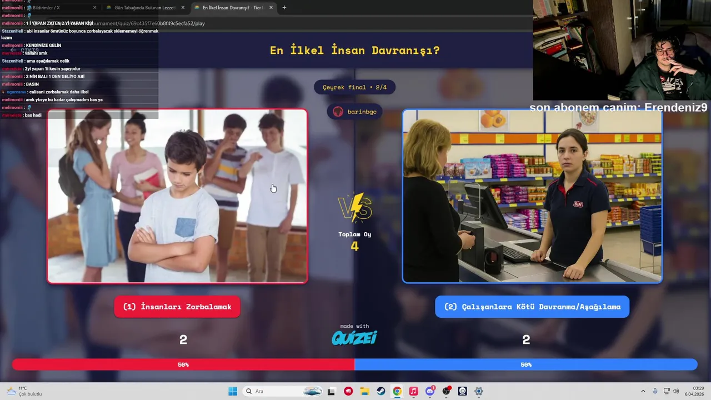Open the webcam app icon in taskbar
711x400 pixels.
pos(463,391)
